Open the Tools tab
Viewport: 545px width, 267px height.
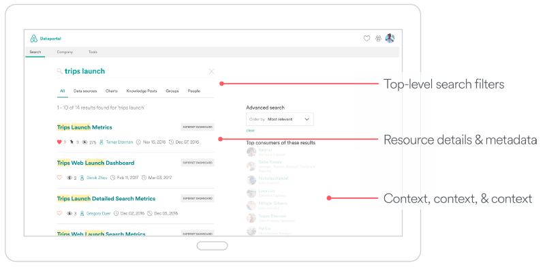[x=93, y=52]
